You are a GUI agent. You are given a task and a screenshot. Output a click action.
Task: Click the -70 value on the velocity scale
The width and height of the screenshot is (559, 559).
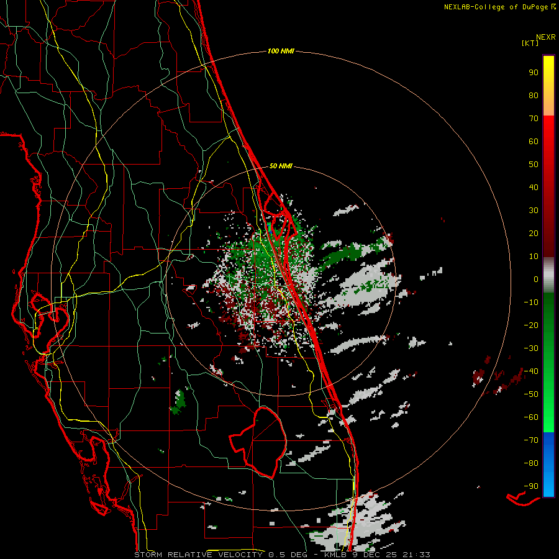point(531,440)
